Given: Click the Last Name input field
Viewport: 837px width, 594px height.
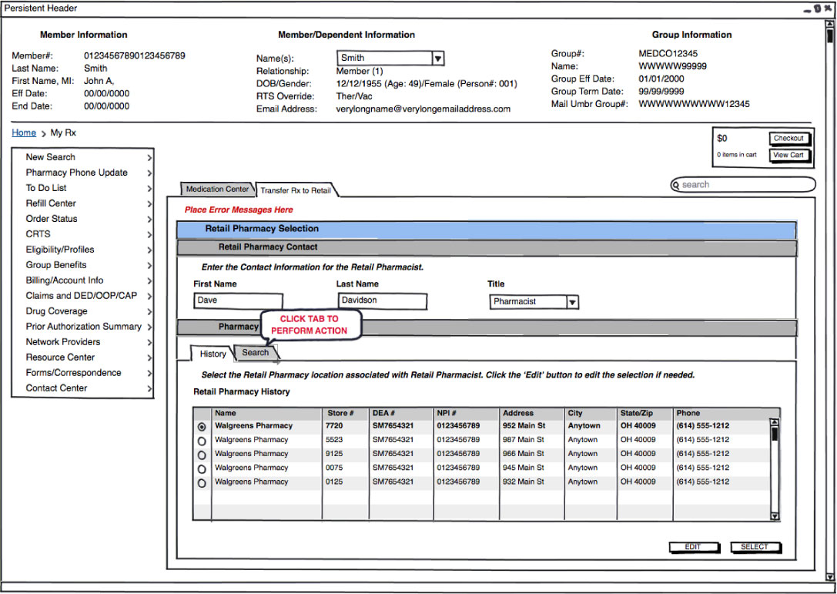Looking at the screenshot, I should coord(382,300).
